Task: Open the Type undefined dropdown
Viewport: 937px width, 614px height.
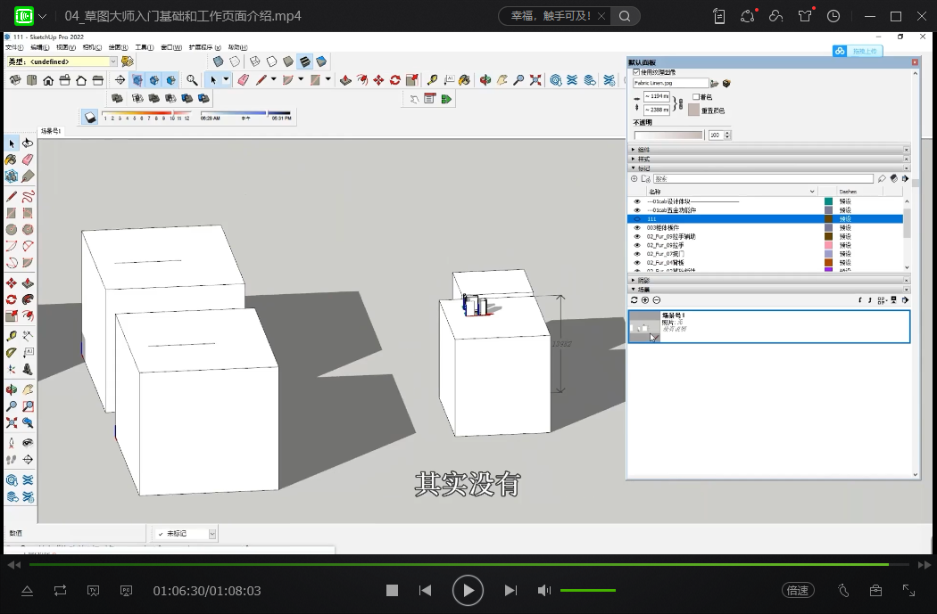Action: coord(113,61)
